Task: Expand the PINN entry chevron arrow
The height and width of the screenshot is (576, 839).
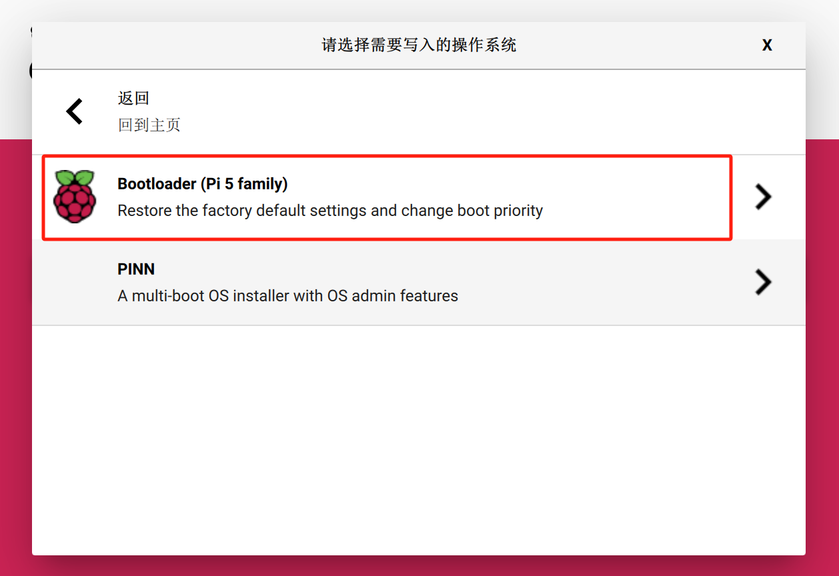Action: pos(763,282)
